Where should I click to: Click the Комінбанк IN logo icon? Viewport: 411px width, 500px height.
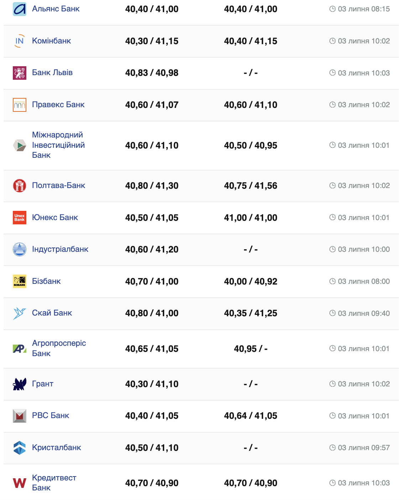pos(20,41)
